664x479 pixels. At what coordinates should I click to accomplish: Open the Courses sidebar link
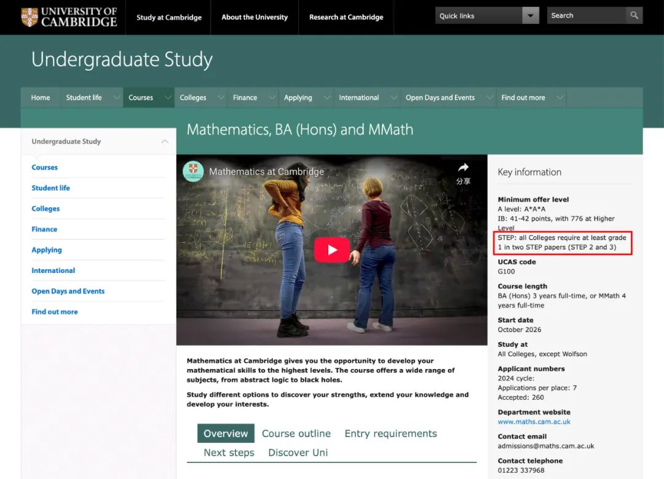(44, 167)
